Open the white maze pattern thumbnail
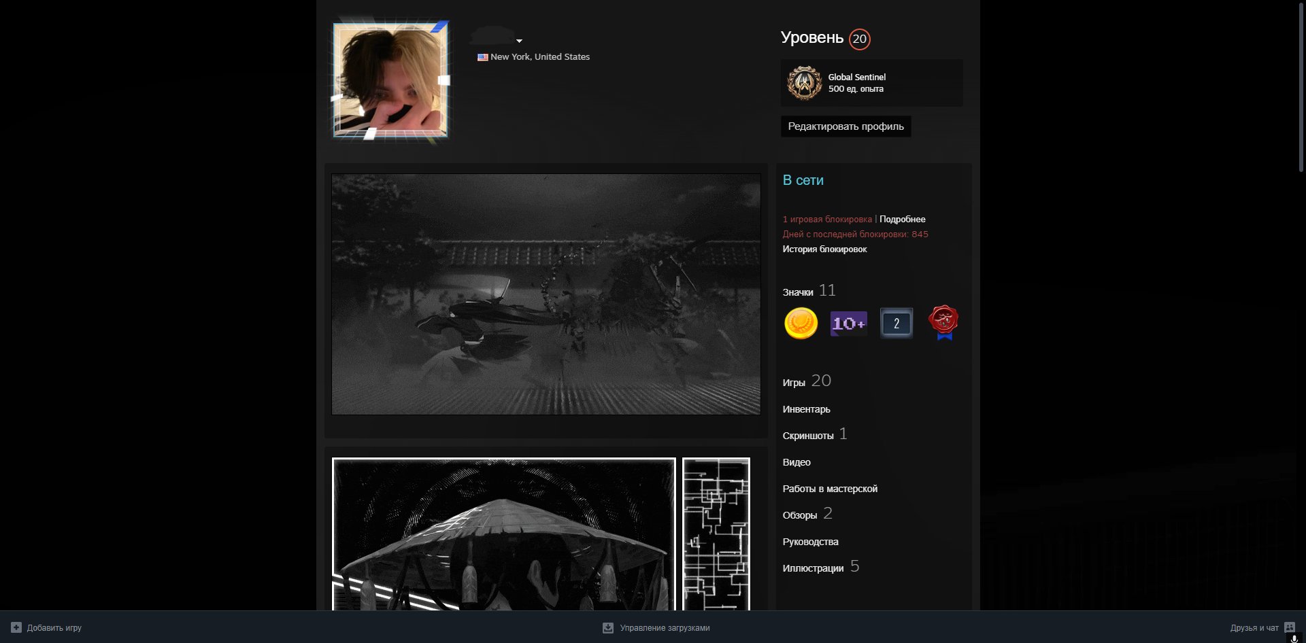The height and width of the screenshot is (643, 1306). point(716,534)
